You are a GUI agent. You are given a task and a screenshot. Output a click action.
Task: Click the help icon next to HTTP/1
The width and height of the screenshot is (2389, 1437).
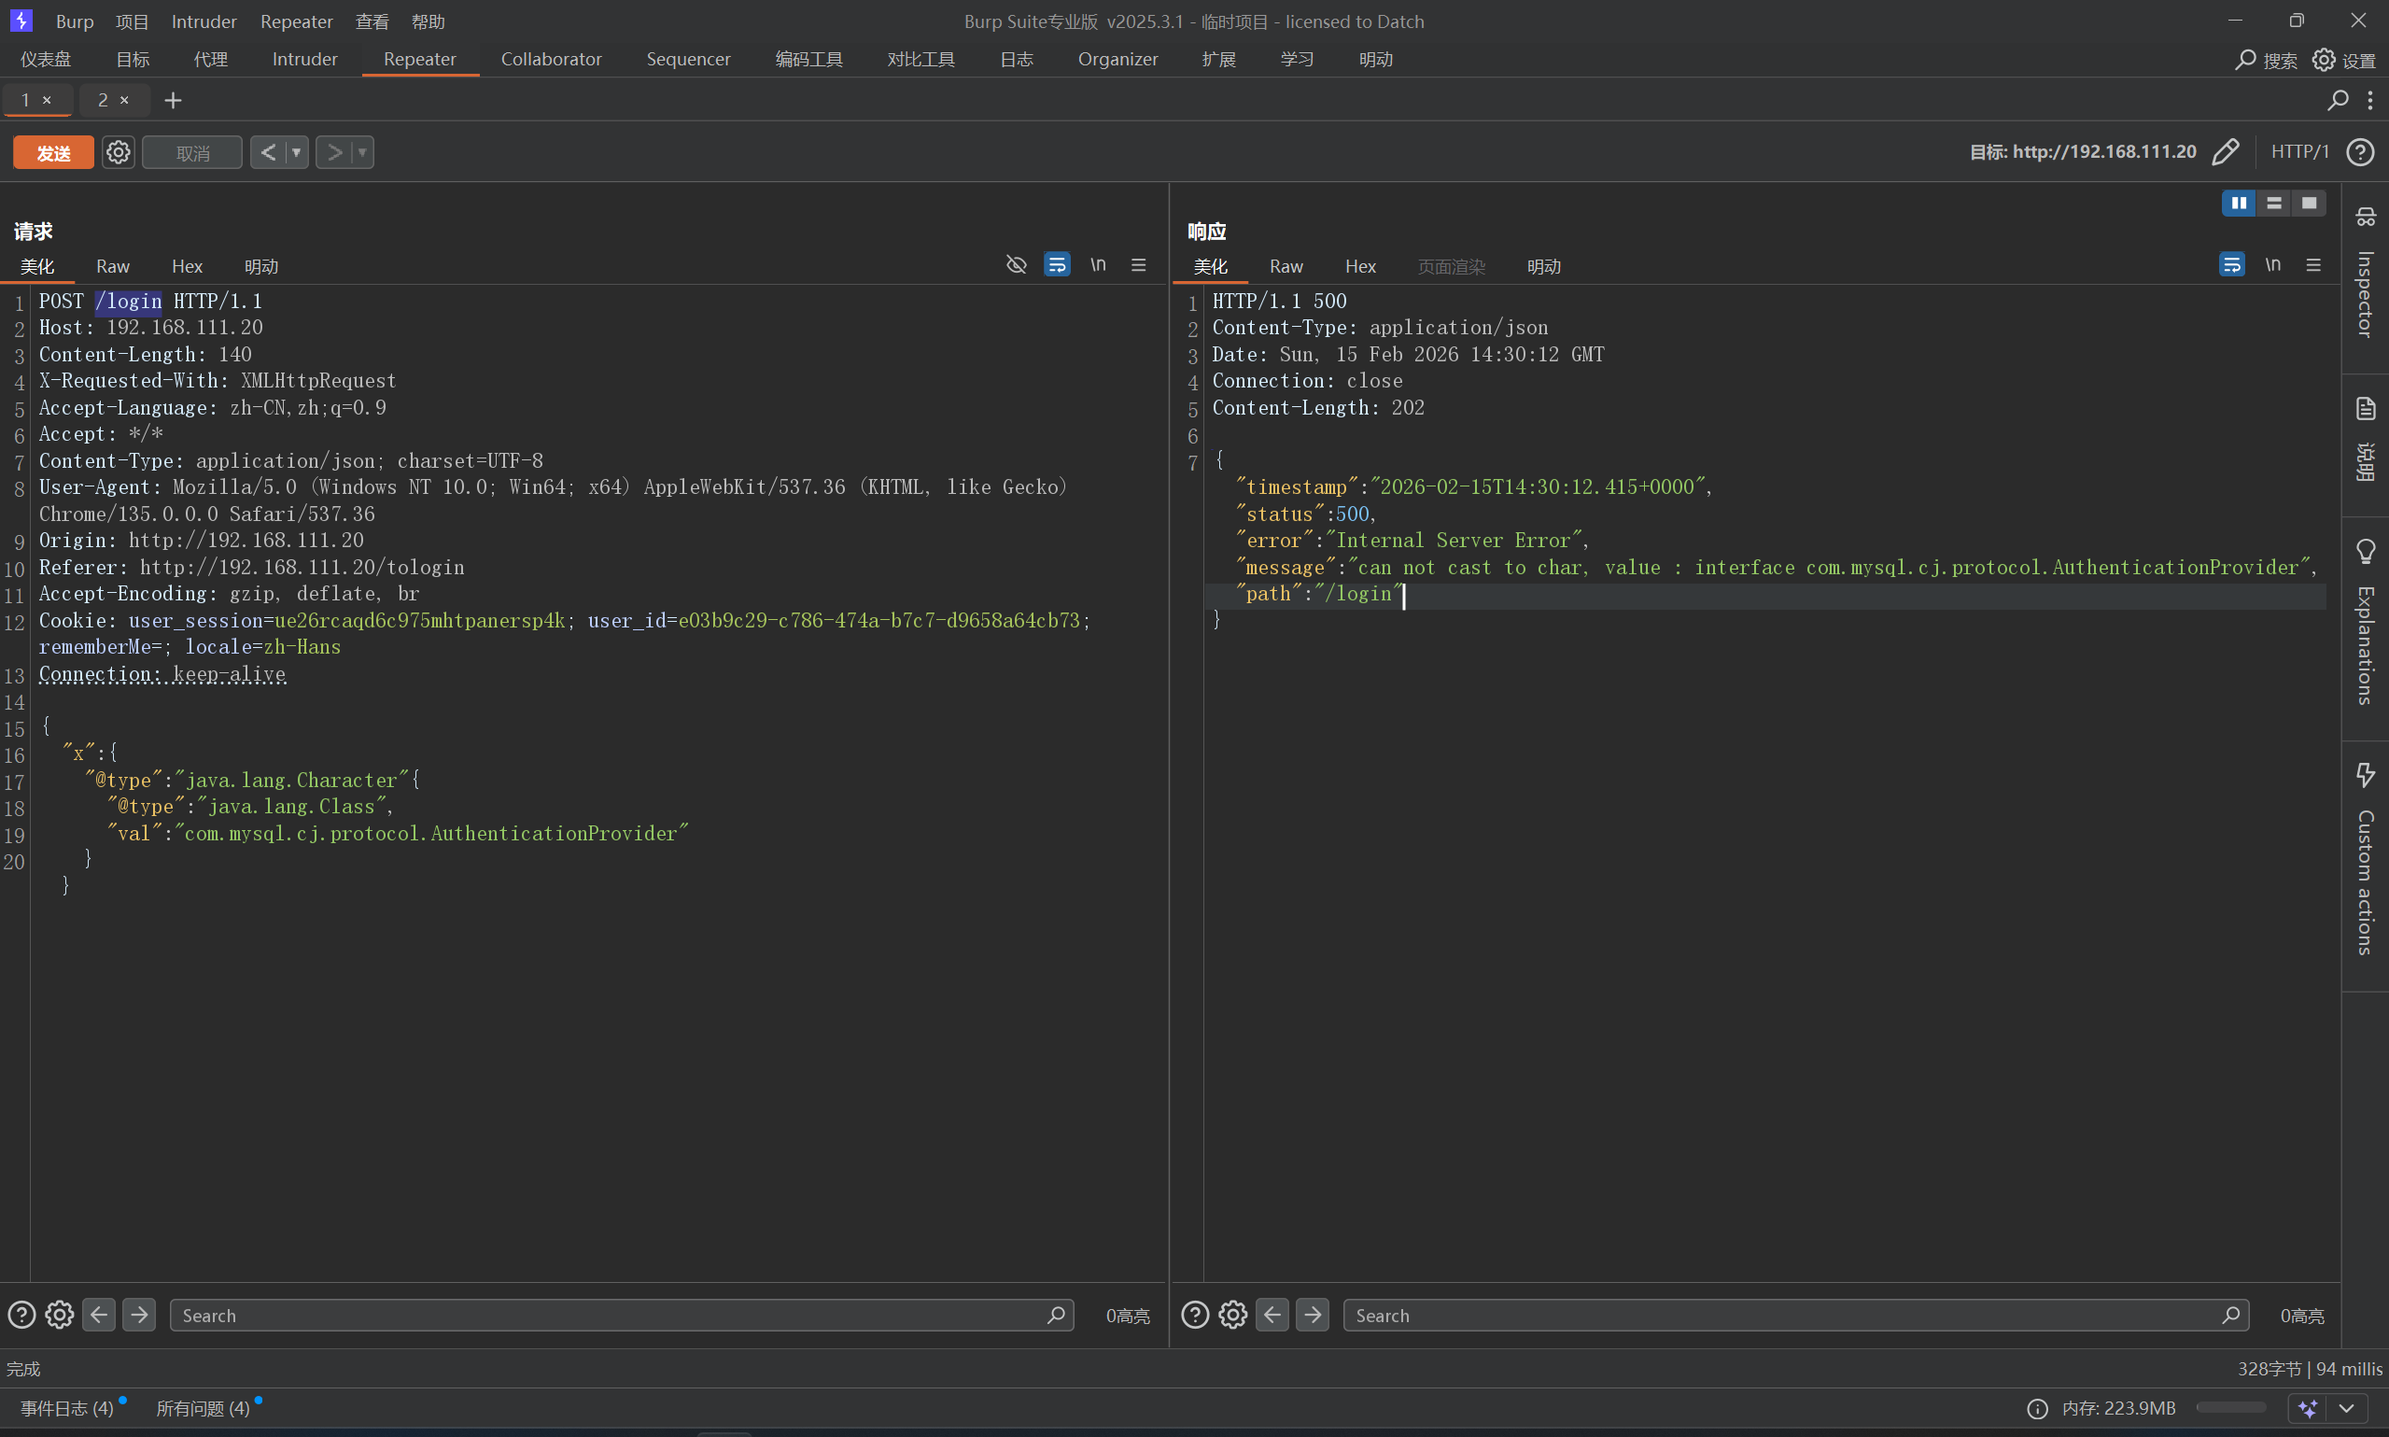2361,152
